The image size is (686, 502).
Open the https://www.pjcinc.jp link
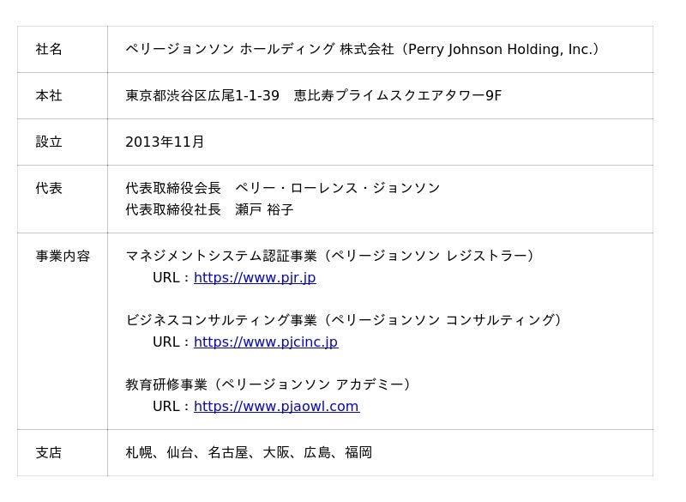click(266, 342)
